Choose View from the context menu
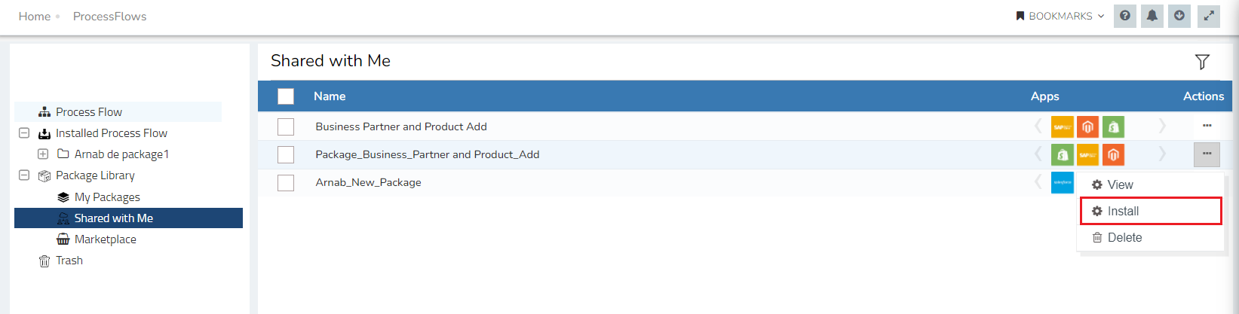 coord(1120,185)
